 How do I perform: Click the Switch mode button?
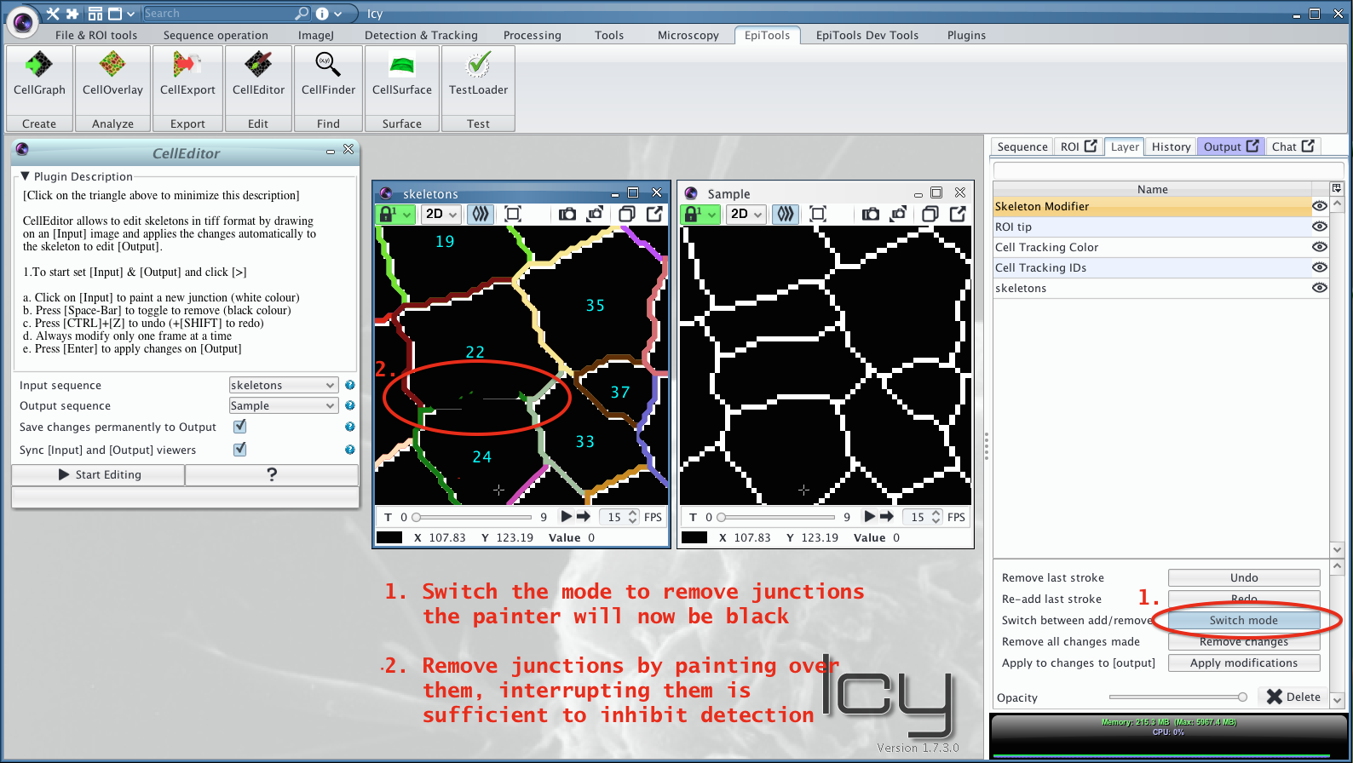pos(1244,620)
